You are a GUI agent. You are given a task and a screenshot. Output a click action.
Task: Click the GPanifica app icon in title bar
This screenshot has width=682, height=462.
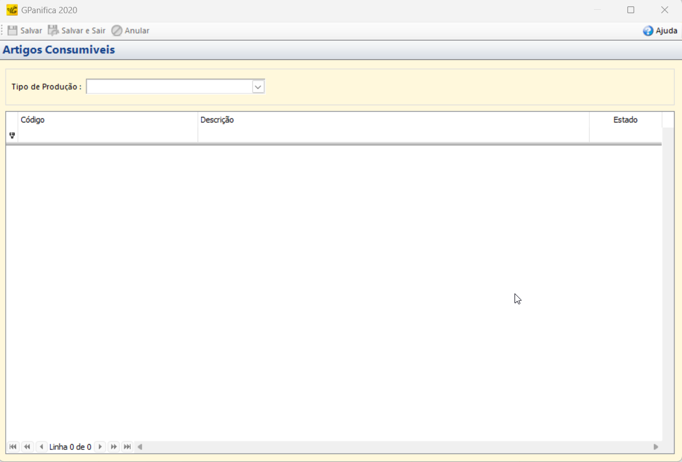pos(12,10)
